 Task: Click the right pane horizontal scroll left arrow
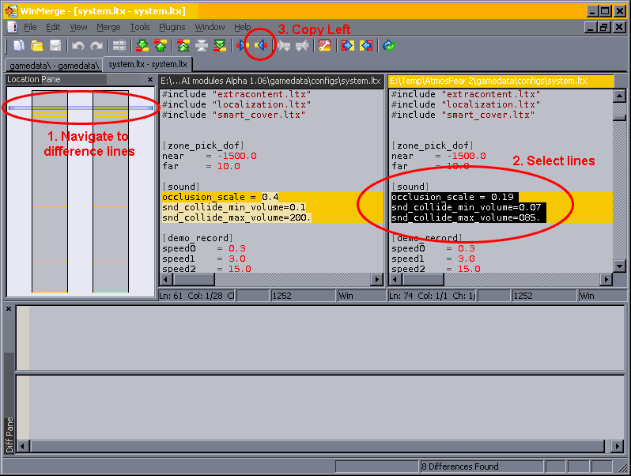pos(395,279)
